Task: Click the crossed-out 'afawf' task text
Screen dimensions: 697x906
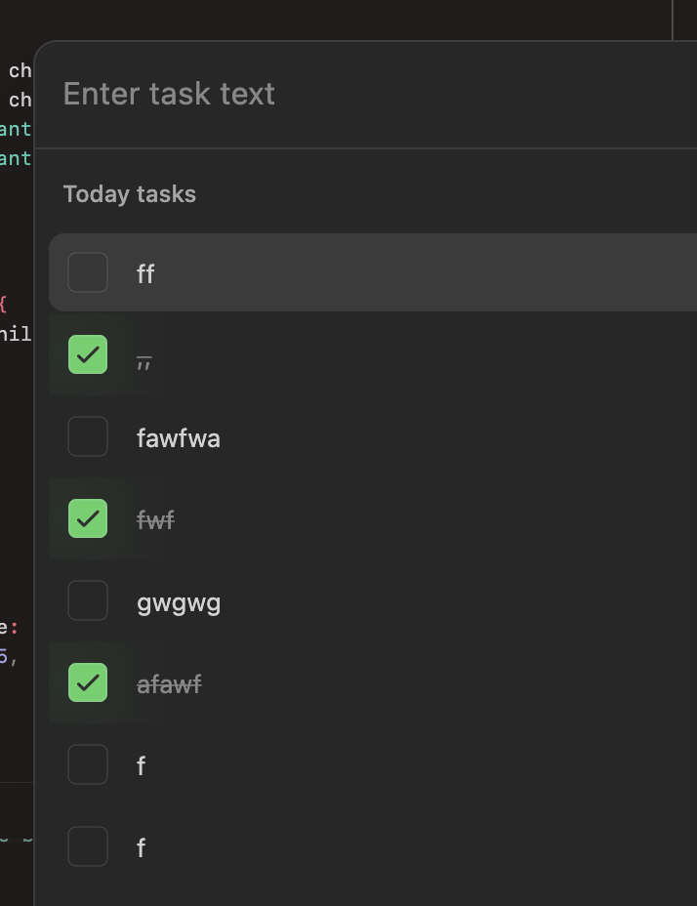Action: 169,684
